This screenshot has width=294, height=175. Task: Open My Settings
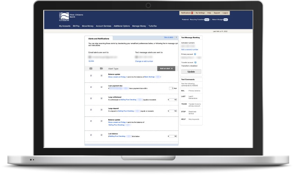coord(200,13)
